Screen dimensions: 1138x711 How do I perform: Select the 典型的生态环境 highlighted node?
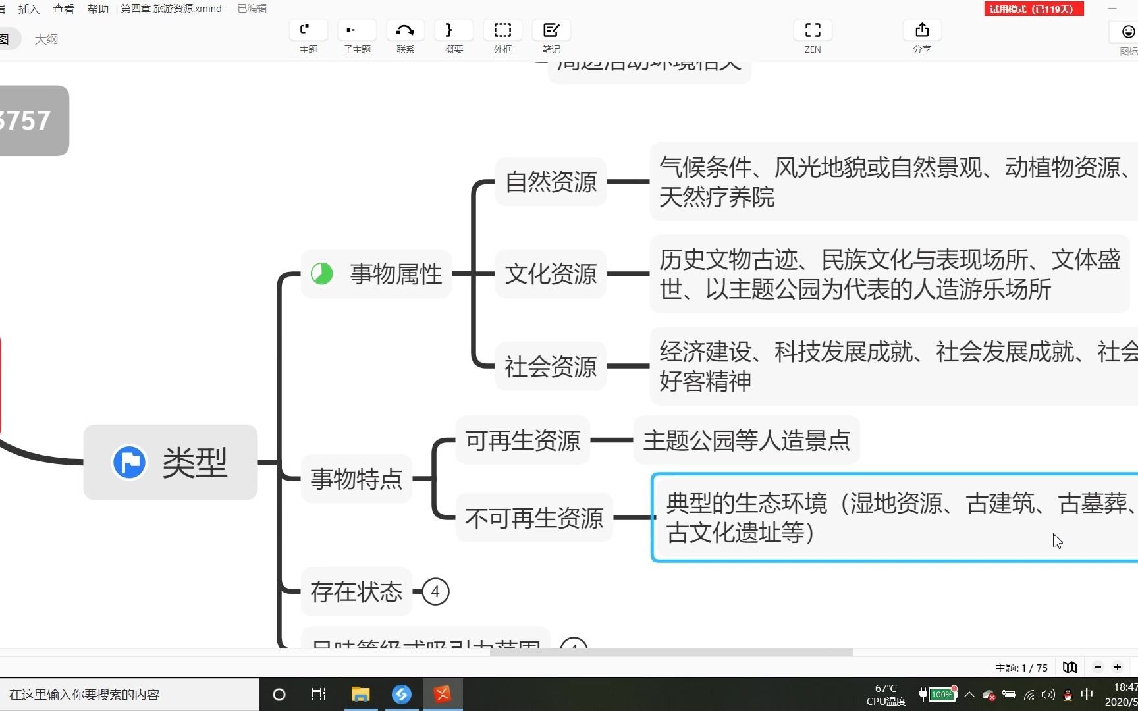(895, 517)
